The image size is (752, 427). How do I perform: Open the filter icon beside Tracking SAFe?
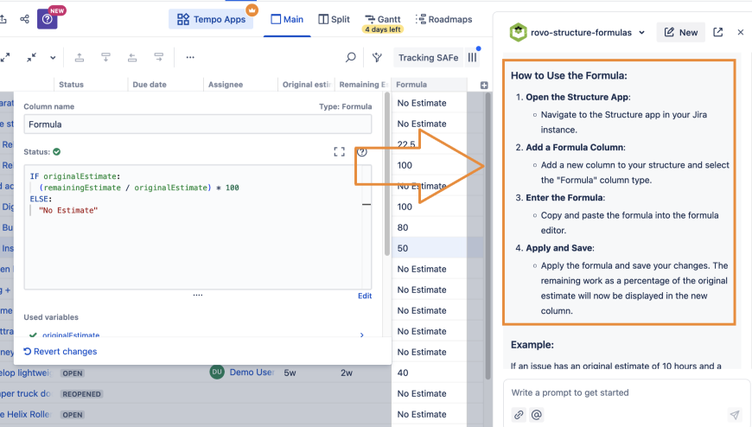tap(377, 58)
